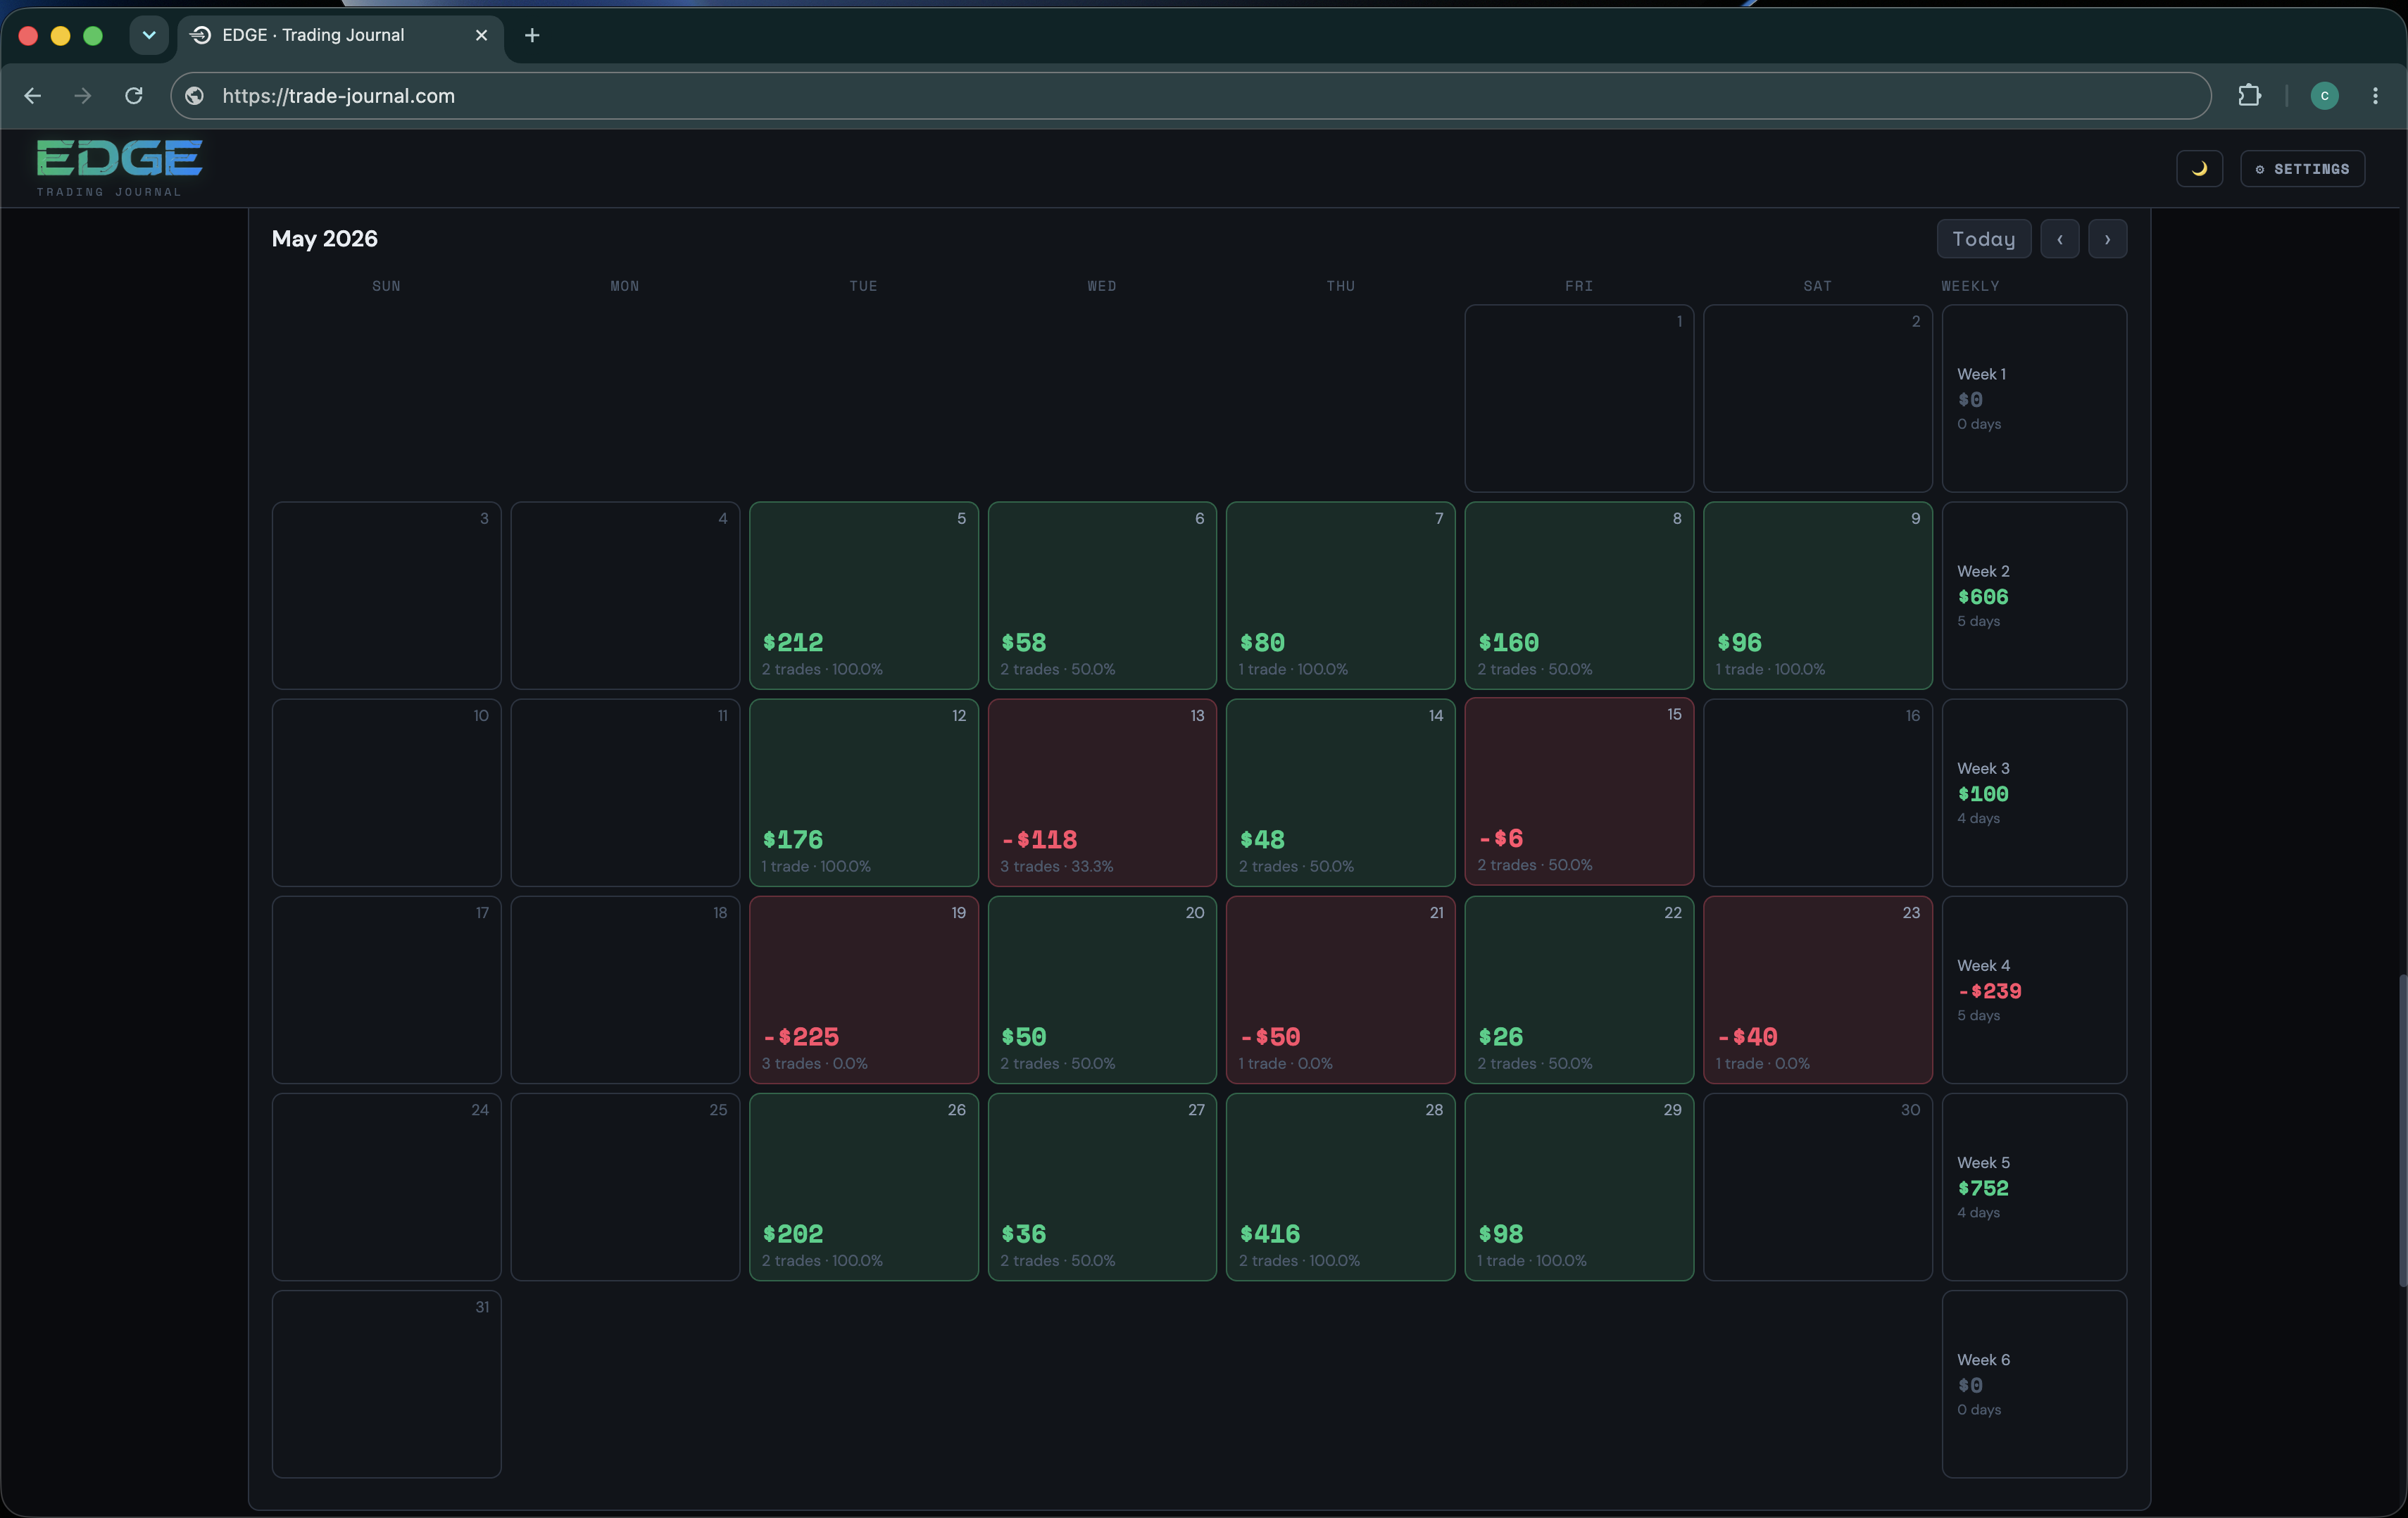Click empty day cell May 31

pos(386,1383)
